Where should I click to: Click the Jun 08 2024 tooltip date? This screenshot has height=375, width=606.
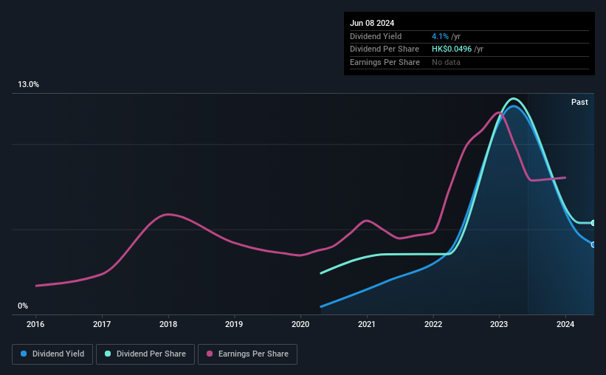click(372, 23)
